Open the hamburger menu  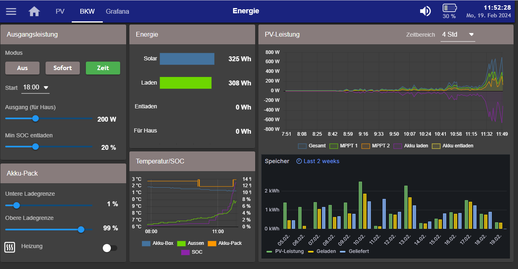click(11, 11)
